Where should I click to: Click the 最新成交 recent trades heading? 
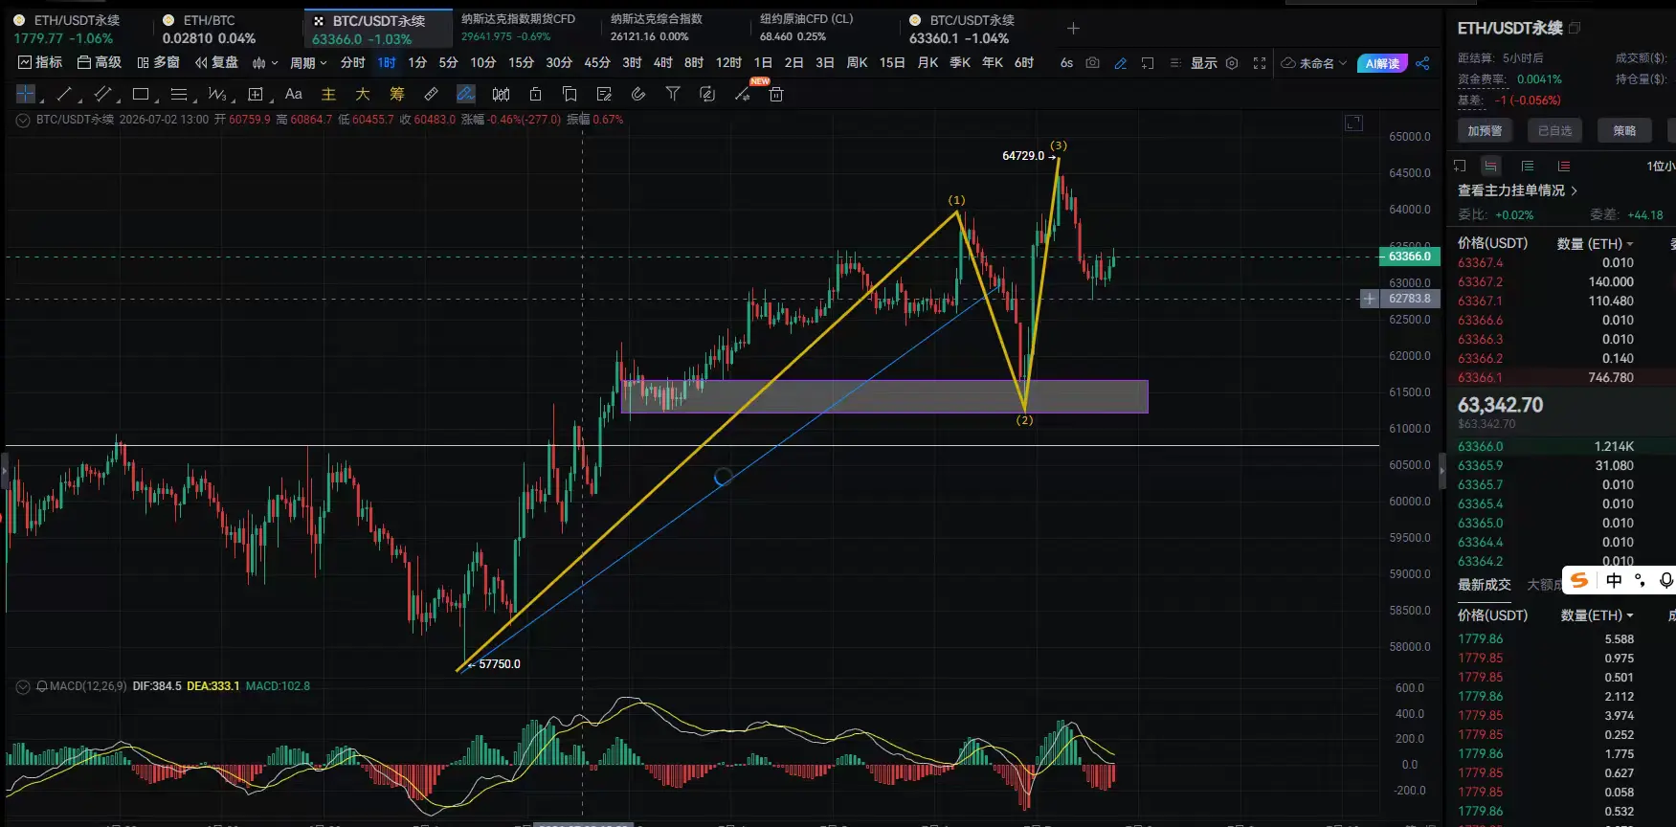coord(1485,585)
